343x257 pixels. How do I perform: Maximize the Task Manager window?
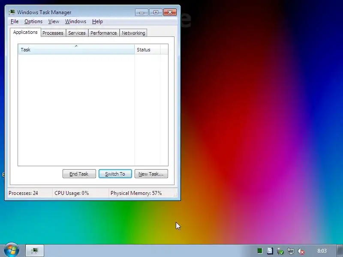pyautogui.click(x=156, y=12)
